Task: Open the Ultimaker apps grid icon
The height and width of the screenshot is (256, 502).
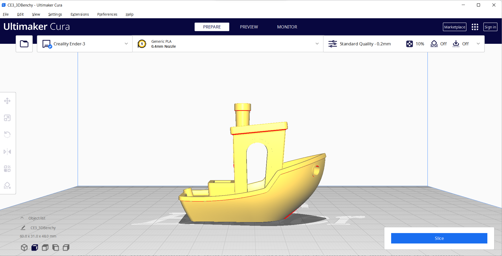Action: point(475,27)
